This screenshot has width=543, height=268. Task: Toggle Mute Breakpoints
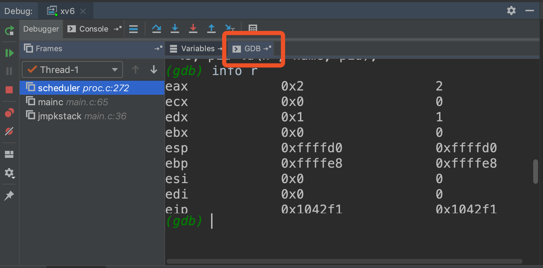(9, 131)
